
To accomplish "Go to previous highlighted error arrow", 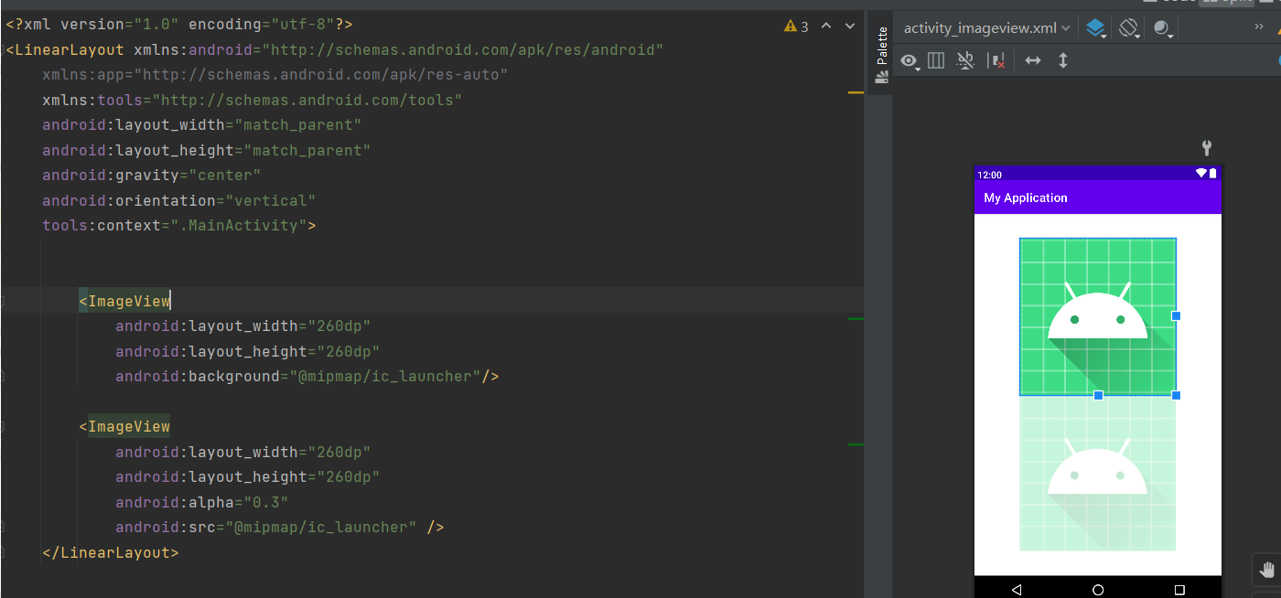I will (826, 27).
